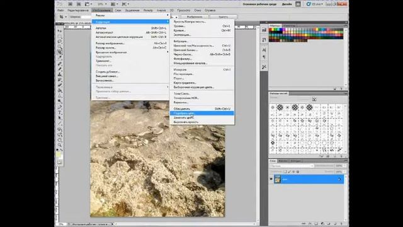Screen dimensions: 403x227
Task: Select the Eraser tool
Action: [x=60, y=85]
